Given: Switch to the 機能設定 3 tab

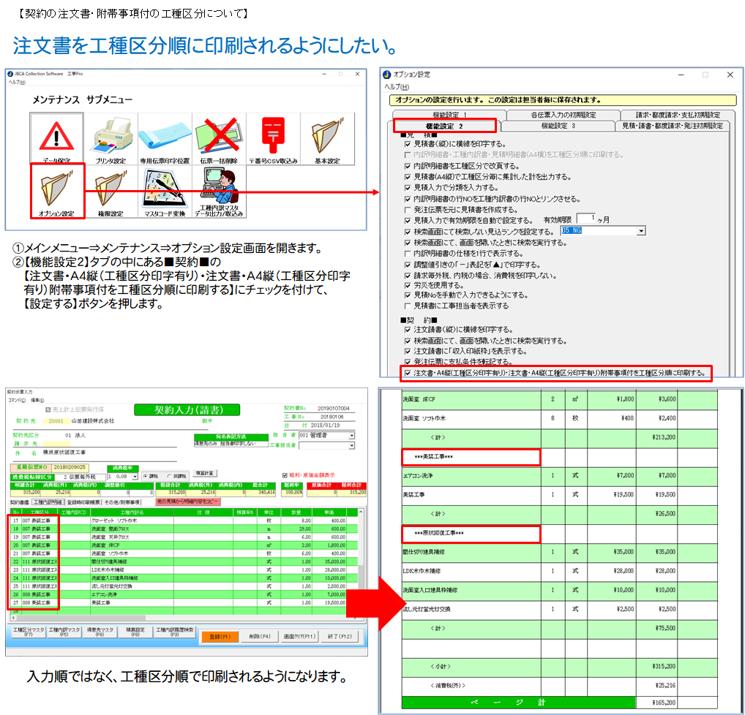Looking at the screenshot, I should click(558, 126).
